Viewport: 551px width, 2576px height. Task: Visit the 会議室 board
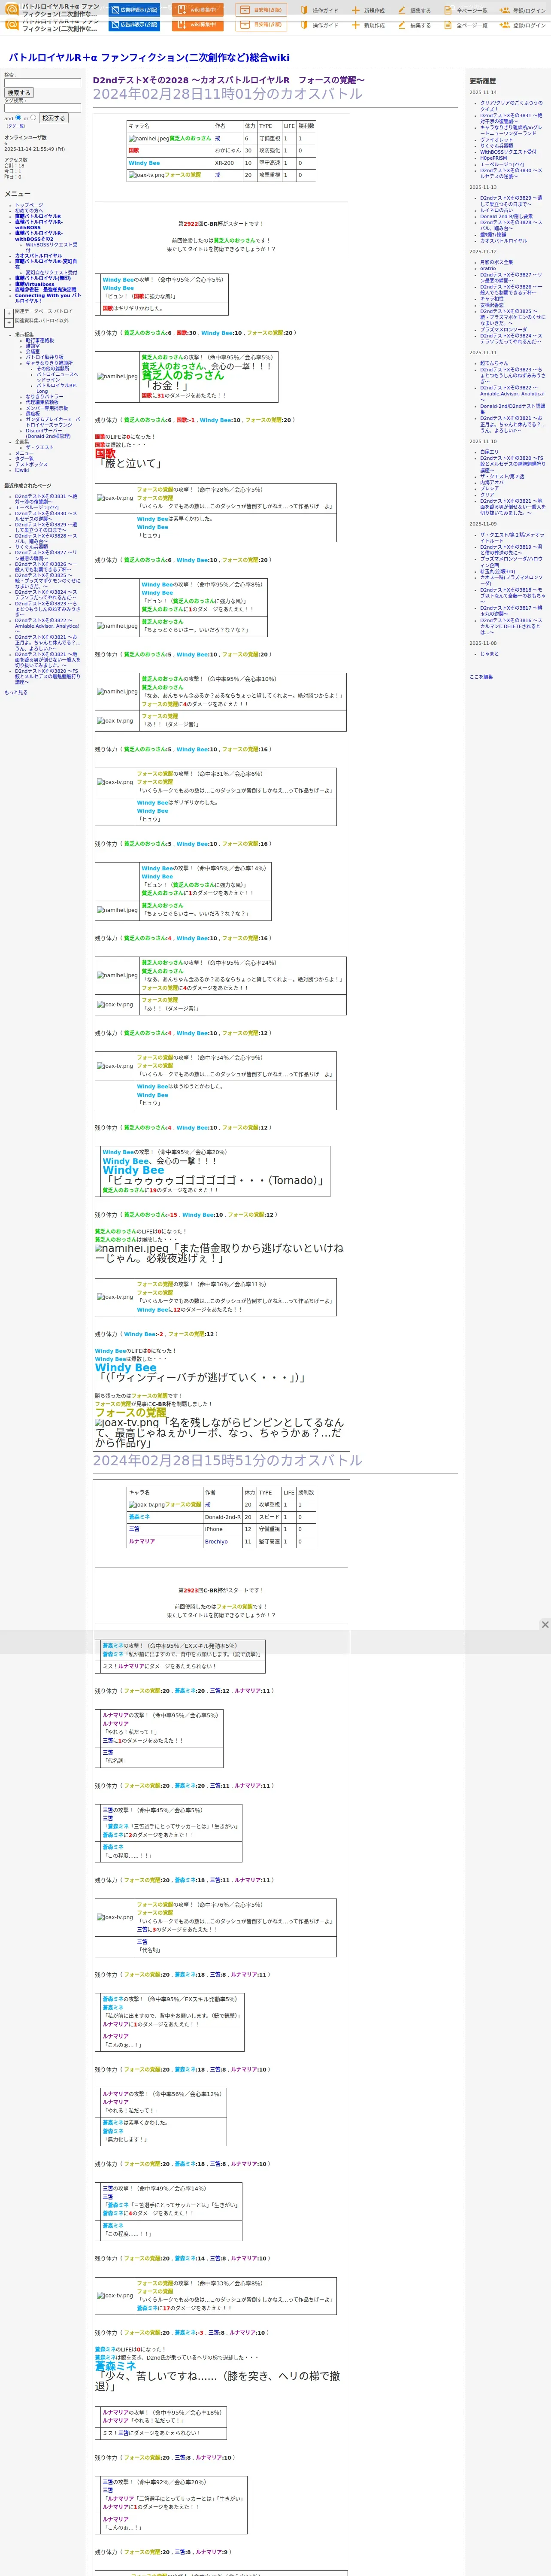pos(33,351)
